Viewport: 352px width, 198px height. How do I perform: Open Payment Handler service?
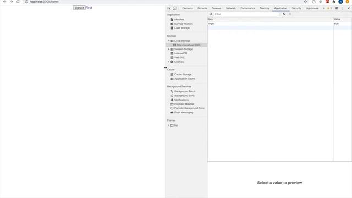pos(184,104)
